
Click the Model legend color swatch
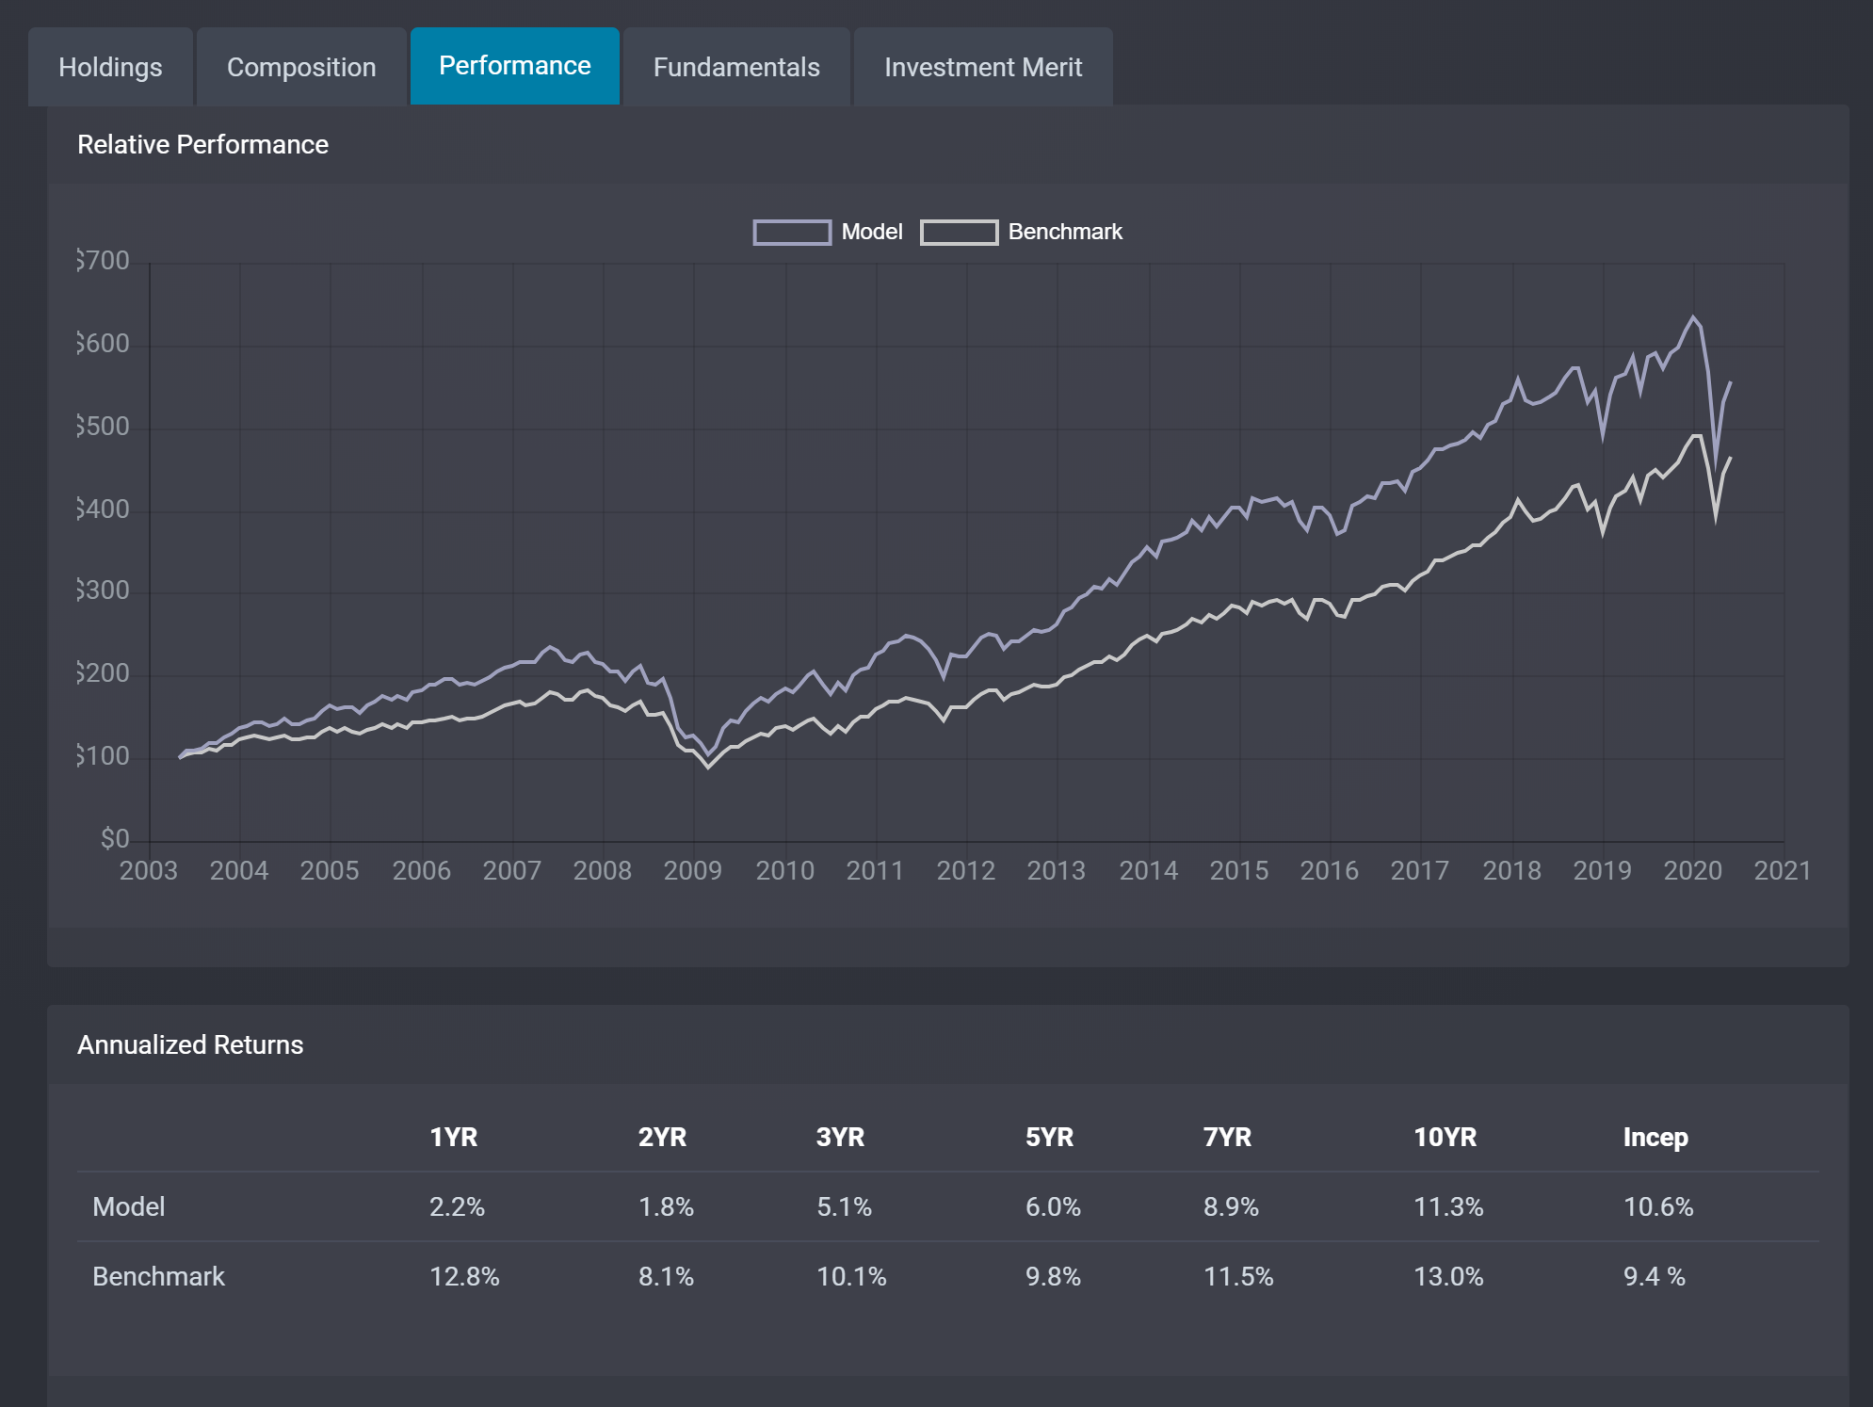(792, 233)
